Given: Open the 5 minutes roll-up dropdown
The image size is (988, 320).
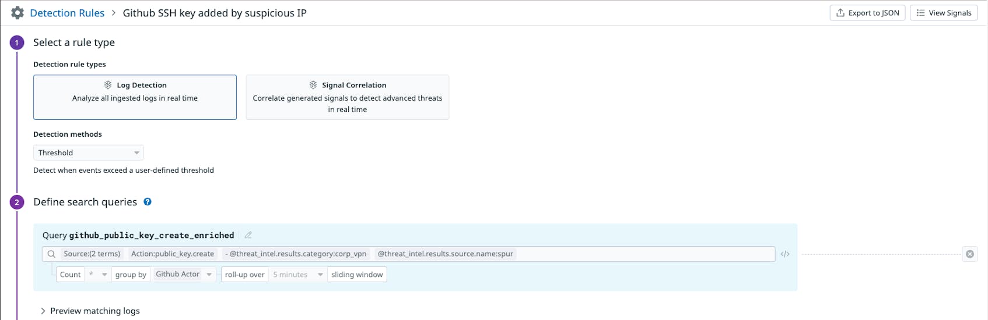Looking at the screenshot, I should coord(297,275).
